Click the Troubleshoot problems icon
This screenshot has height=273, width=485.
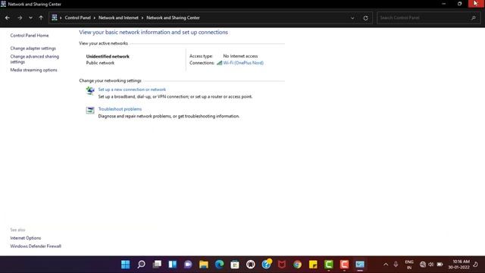(x=90, y=110)
